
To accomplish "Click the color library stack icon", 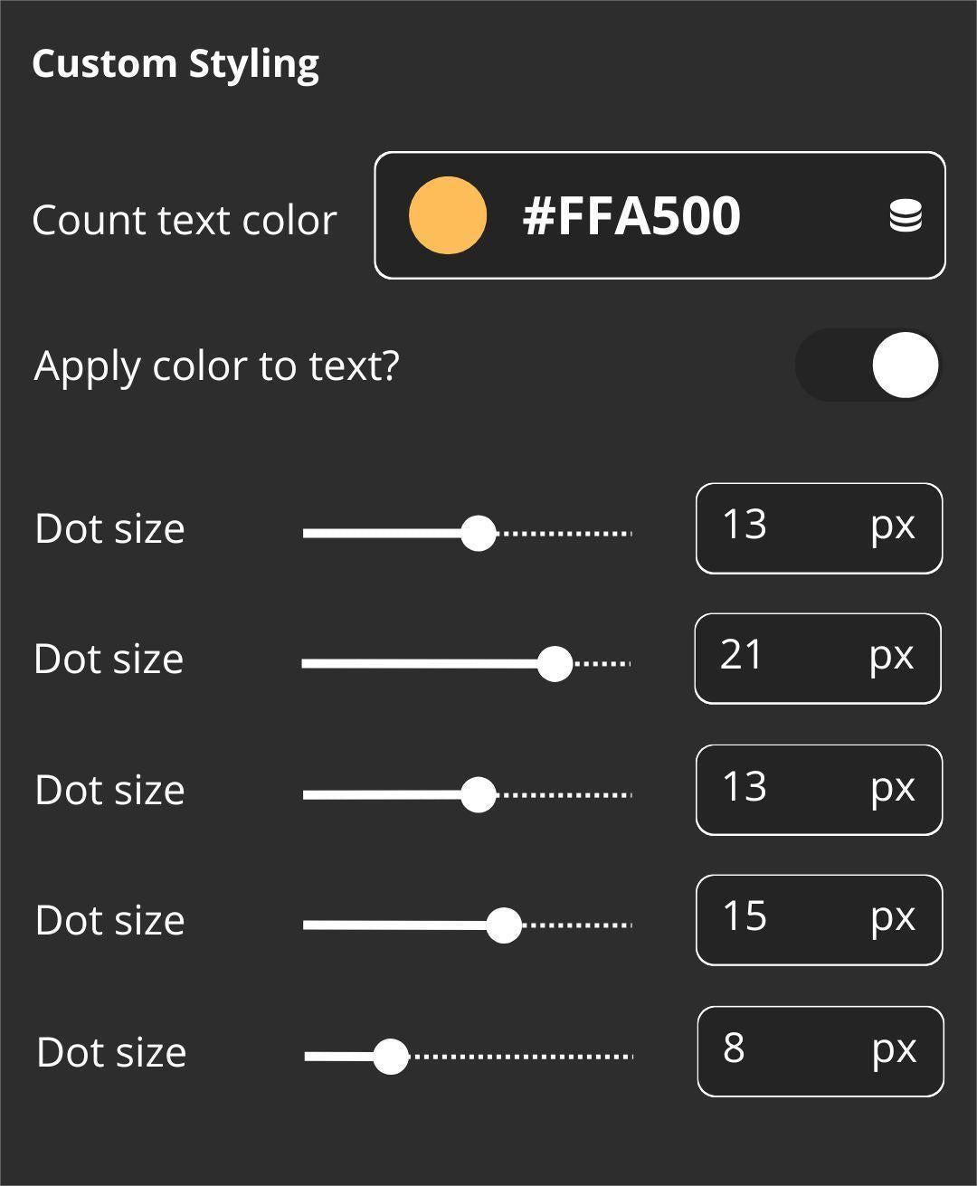I will [906, 216].
